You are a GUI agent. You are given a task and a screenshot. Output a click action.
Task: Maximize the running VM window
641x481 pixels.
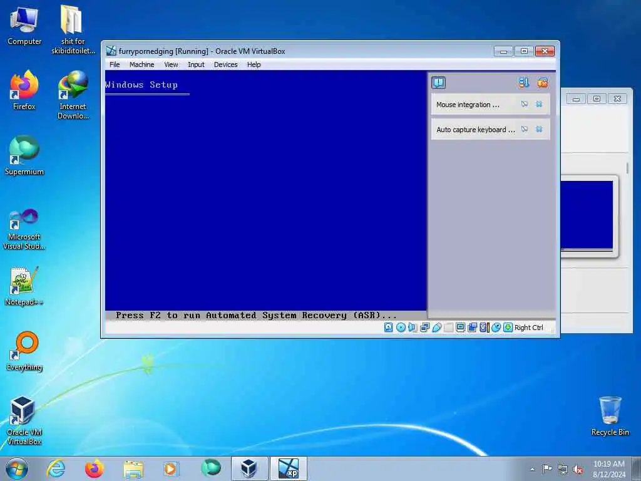[x=524, y=51]
